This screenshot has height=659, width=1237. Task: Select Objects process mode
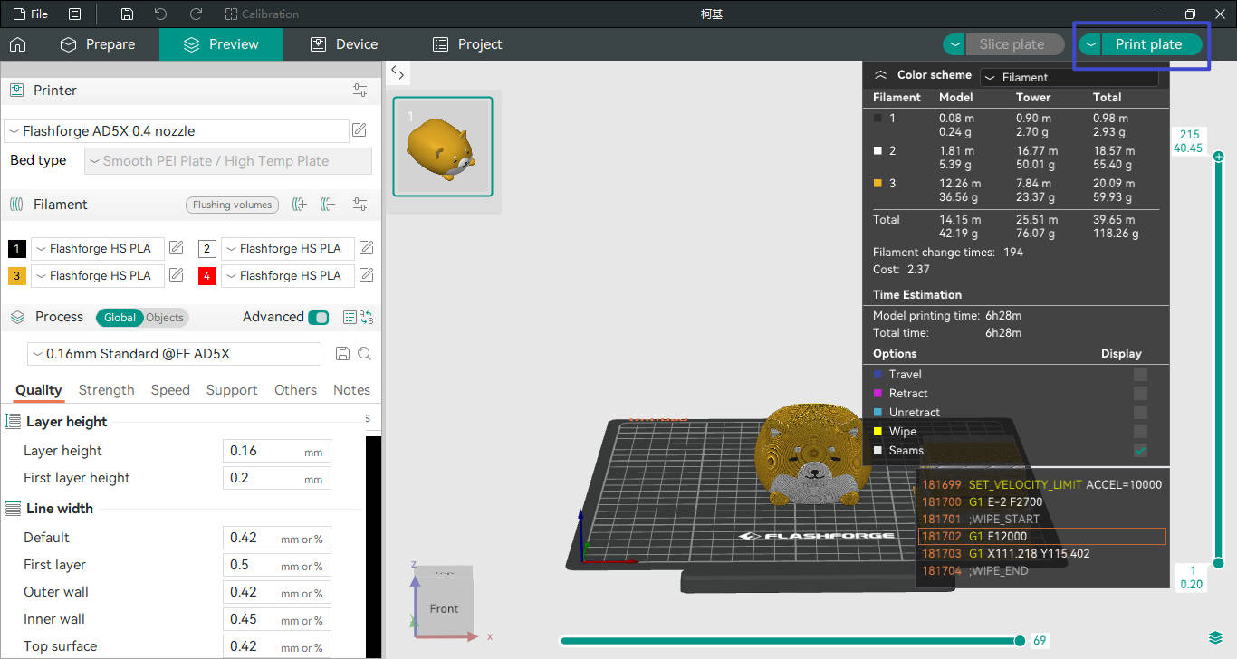[165, 318]
